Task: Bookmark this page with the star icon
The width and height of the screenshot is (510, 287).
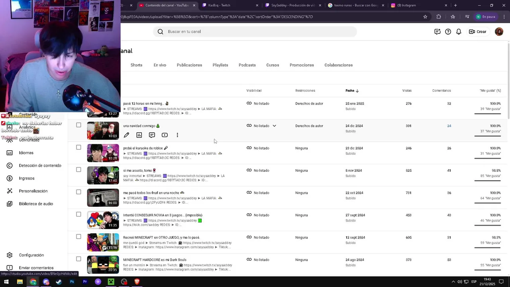Action: (425, 17)
